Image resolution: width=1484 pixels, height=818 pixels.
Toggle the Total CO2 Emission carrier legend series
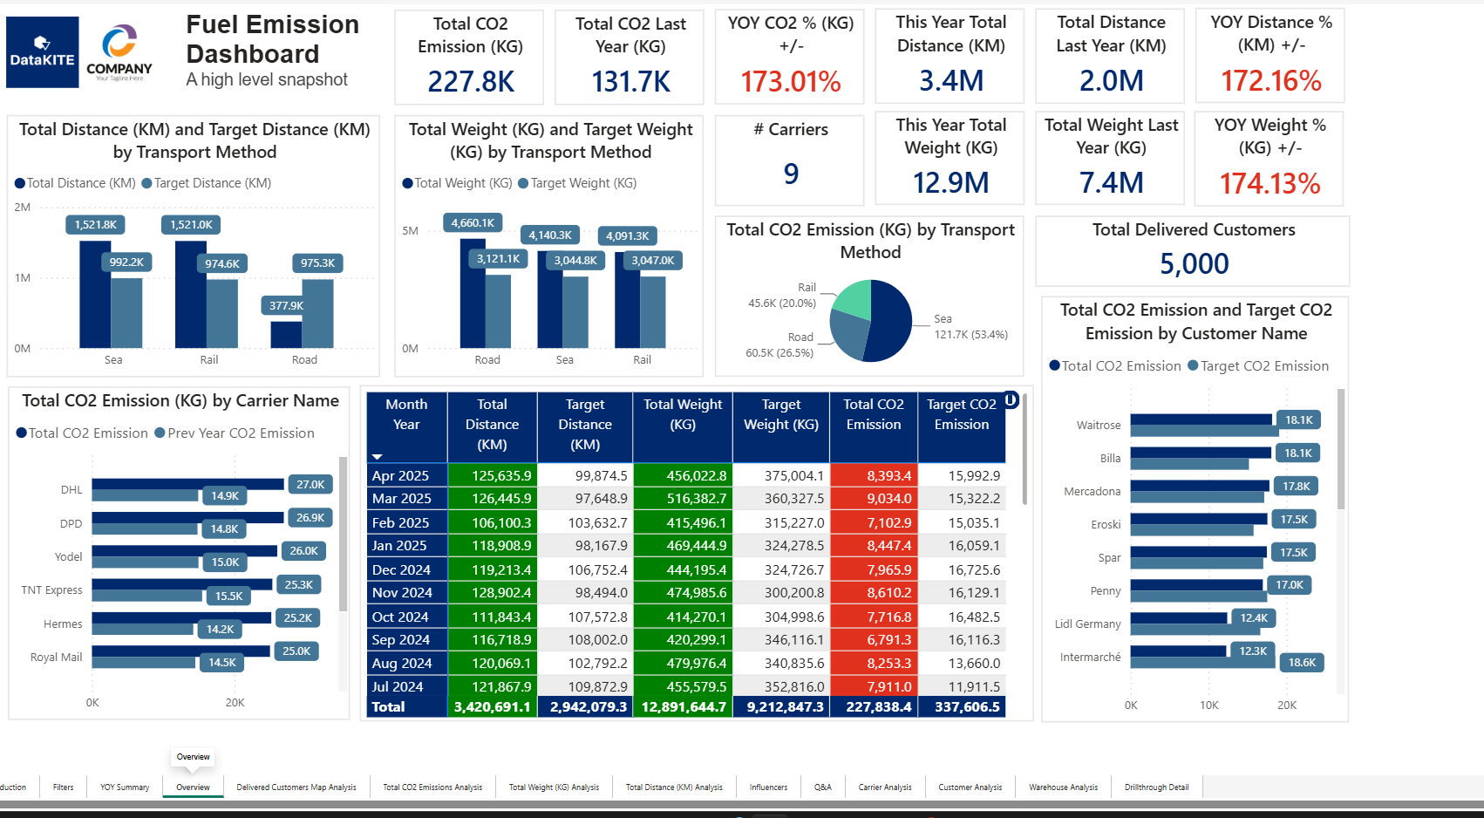(82, 433)
